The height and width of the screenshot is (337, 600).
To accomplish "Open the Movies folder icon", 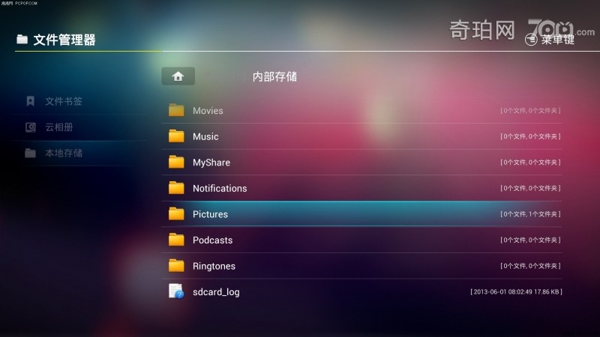I will (176, 110).
